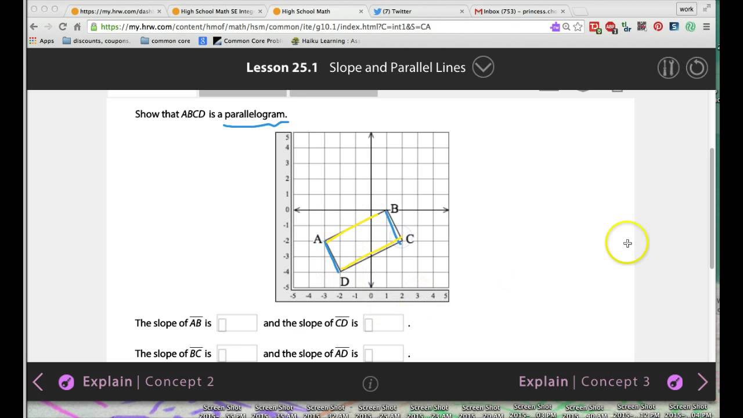Go to previous page with left arrow

tap(38, 381)
